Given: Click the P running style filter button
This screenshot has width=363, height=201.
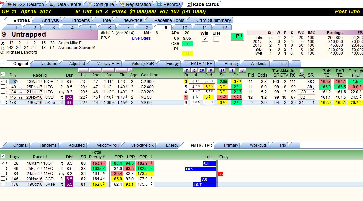Looking at the screenshot, I should tap(211, 70).
